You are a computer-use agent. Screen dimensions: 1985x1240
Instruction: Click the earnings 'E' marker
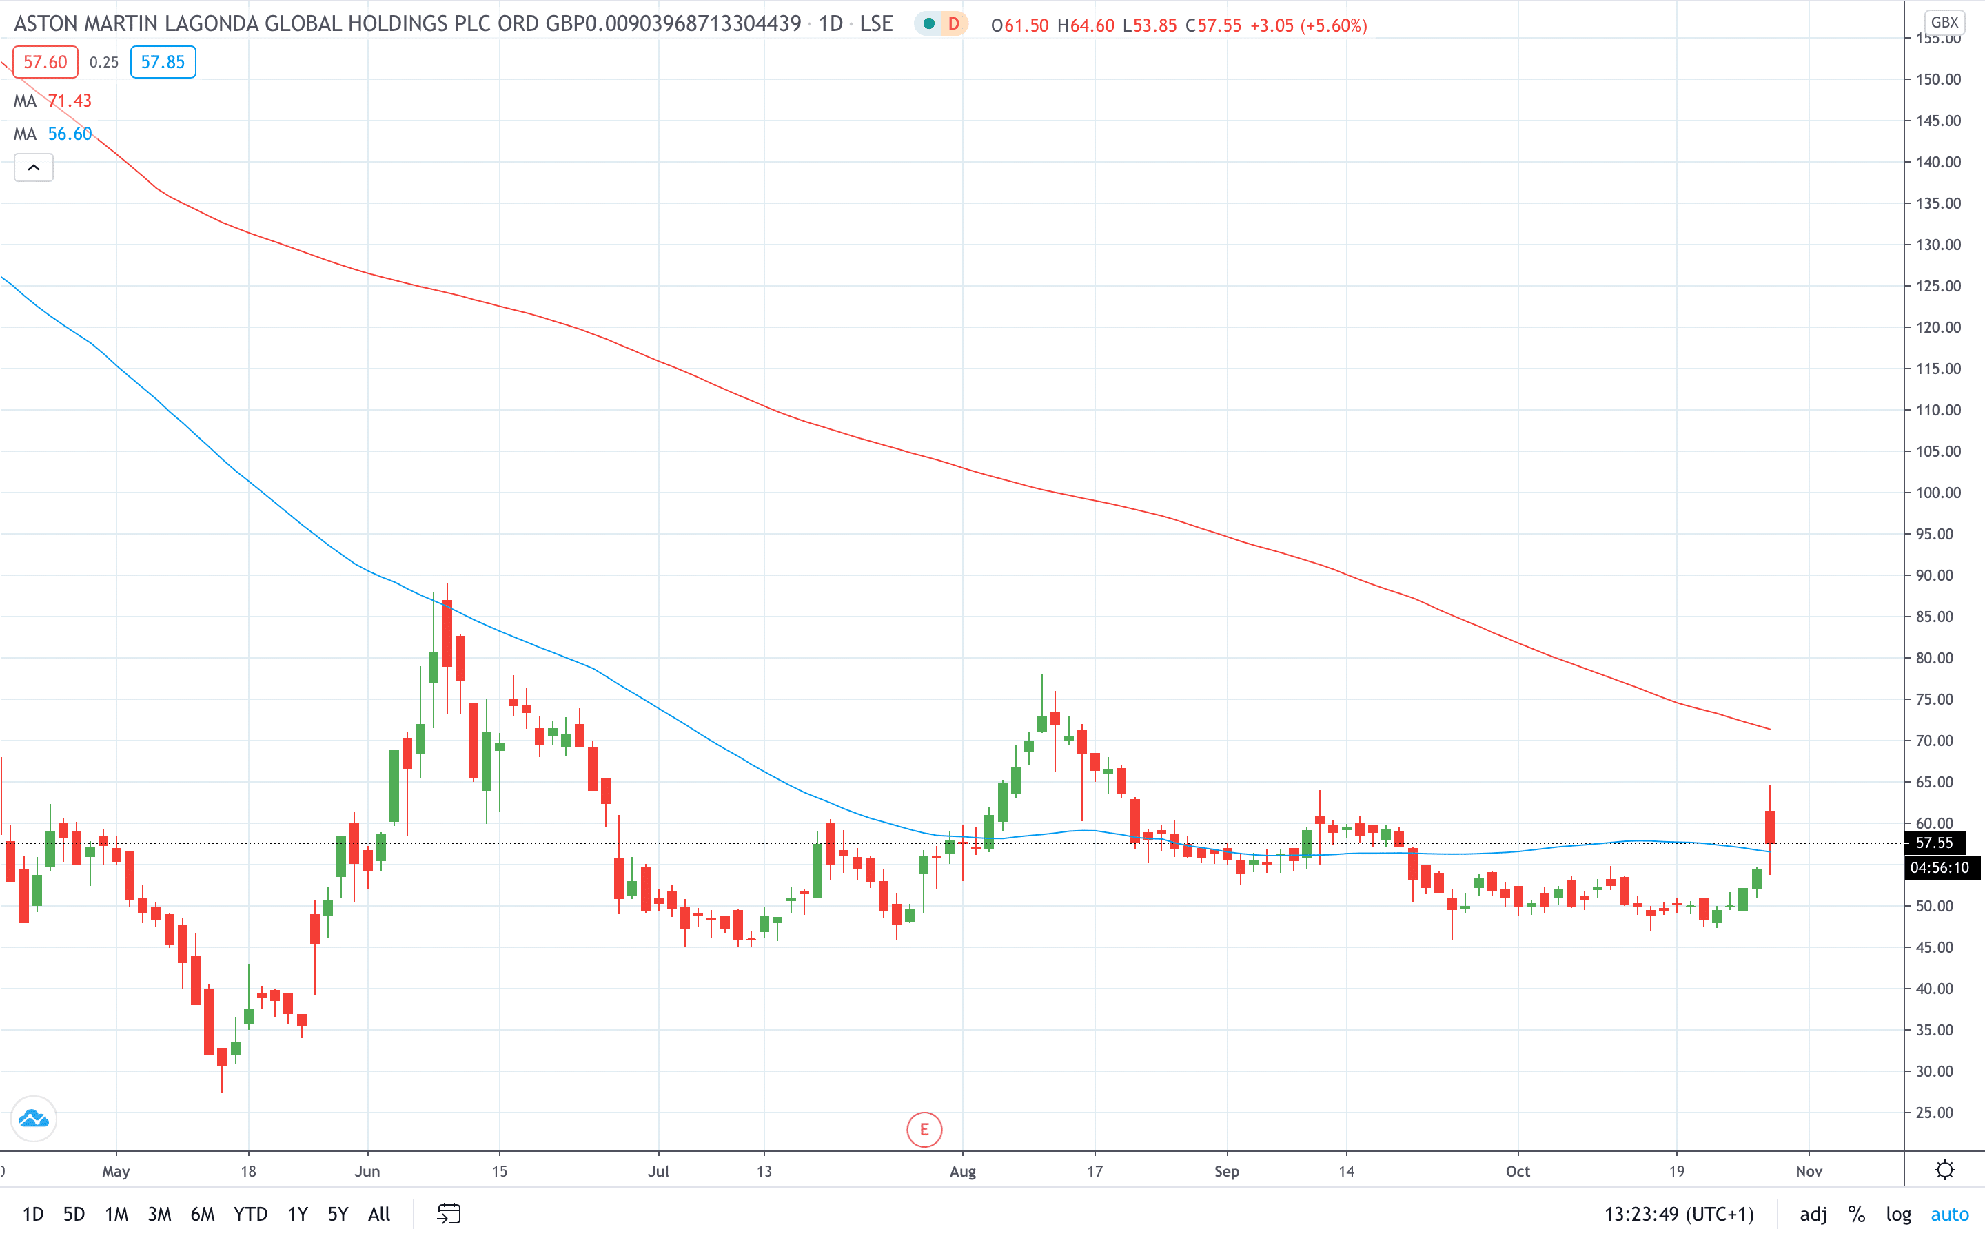pos(924,1130)
